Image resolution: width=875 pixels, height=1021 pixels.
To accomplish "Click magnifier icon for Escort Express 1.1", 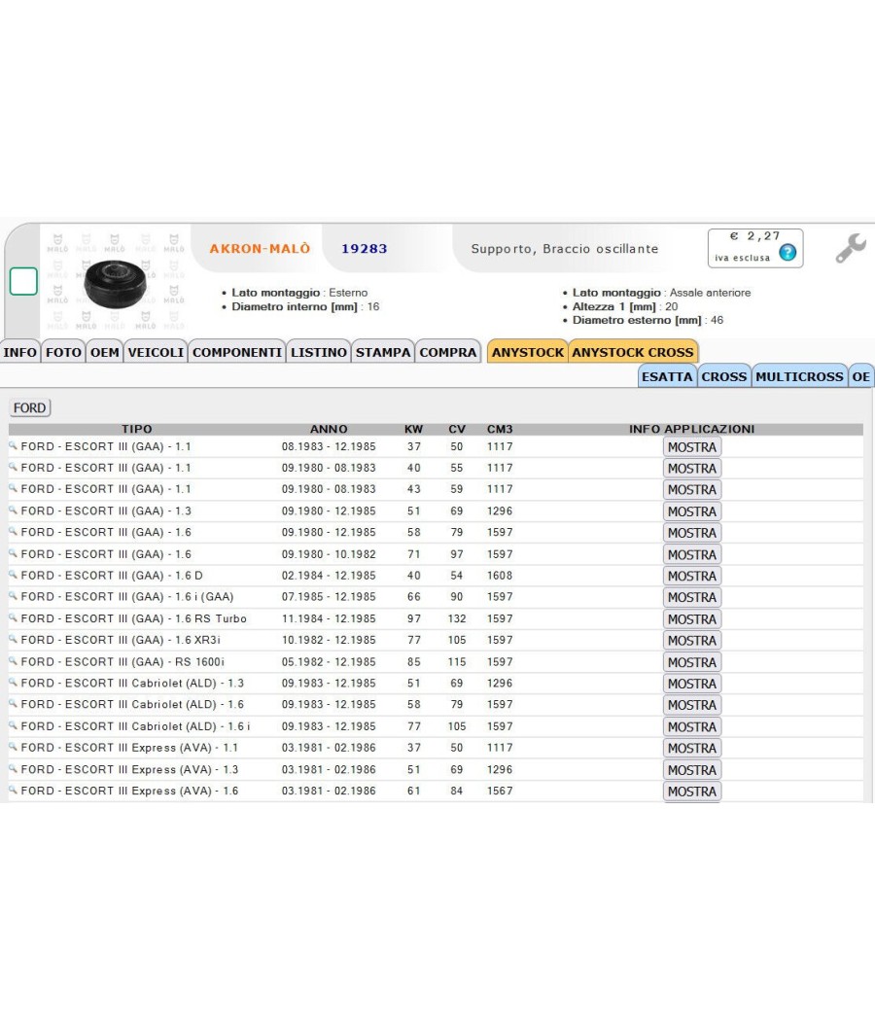I will pyautogui.click(x=13, y=747).
